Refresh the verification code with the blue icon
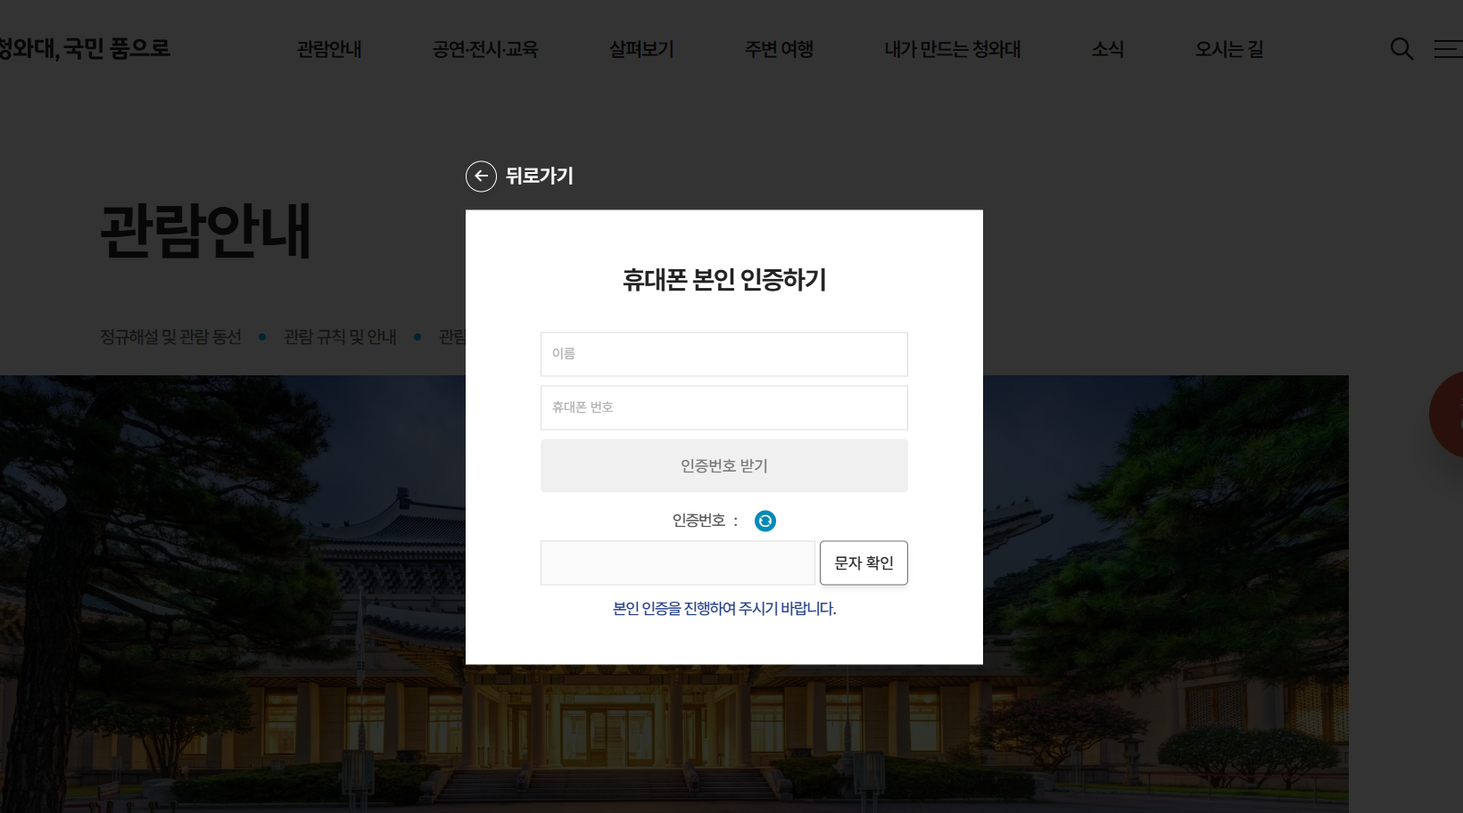 (765, 521)
